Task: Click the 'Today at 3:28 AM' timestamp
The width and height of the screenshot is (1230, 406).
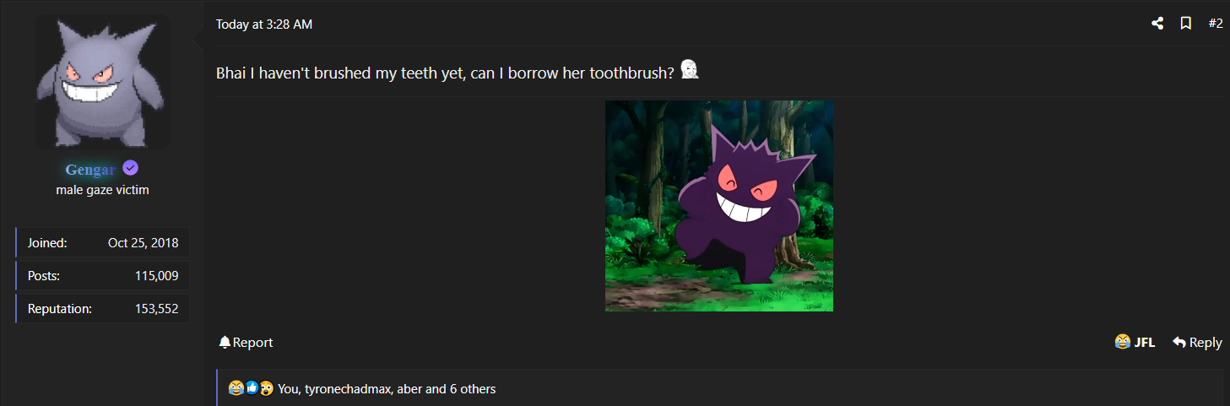Action: tap(264, 24)
